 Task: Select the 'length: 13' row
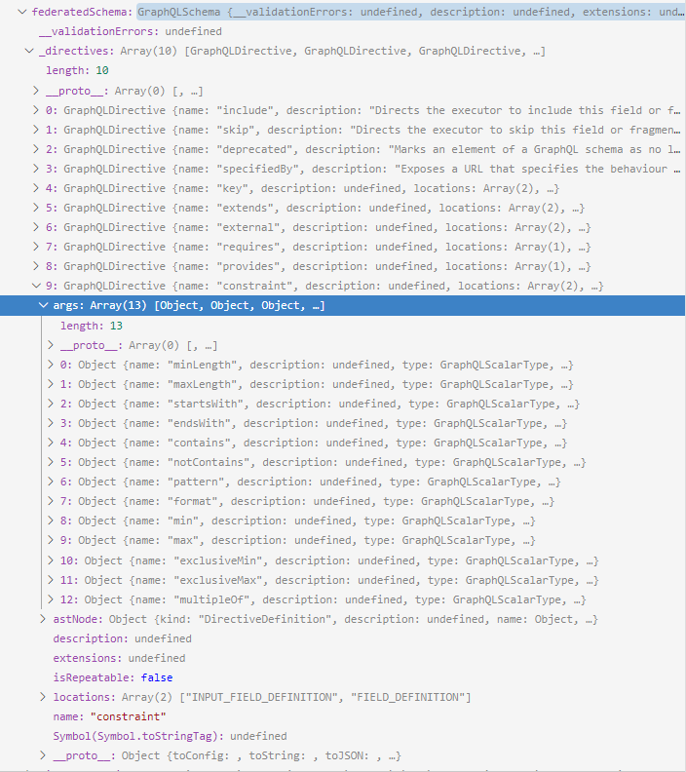[343, 326]
